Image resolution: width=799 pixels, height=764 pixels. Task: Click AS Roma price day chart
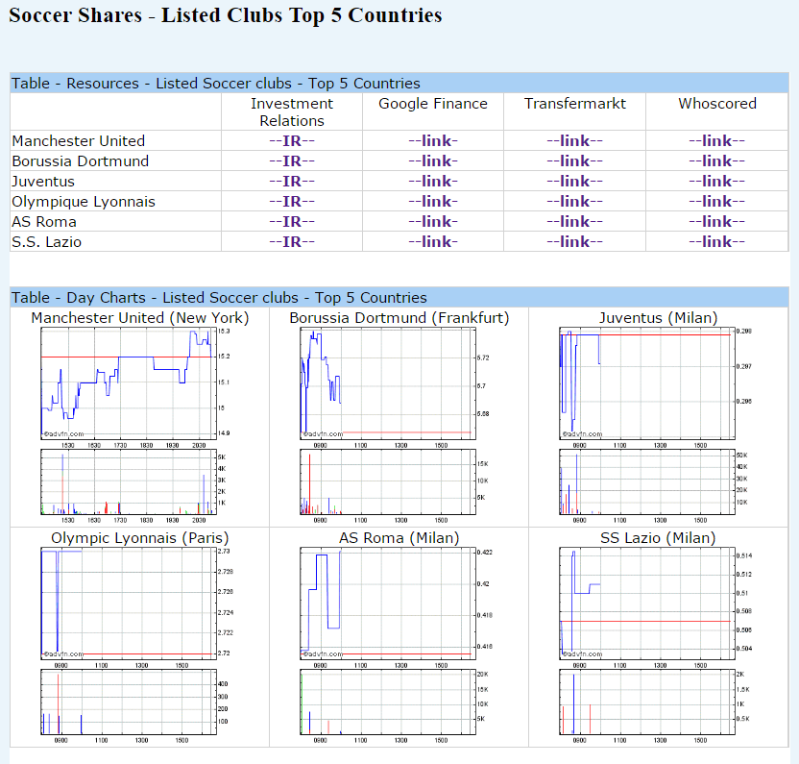point(388,604)
